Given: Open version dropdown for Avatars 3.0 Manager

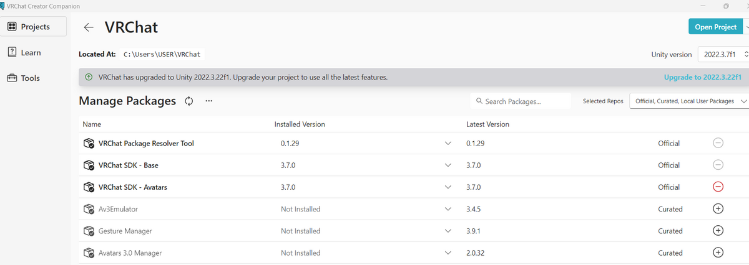Looking at the screenshot, I should click(x=448, y=253).
